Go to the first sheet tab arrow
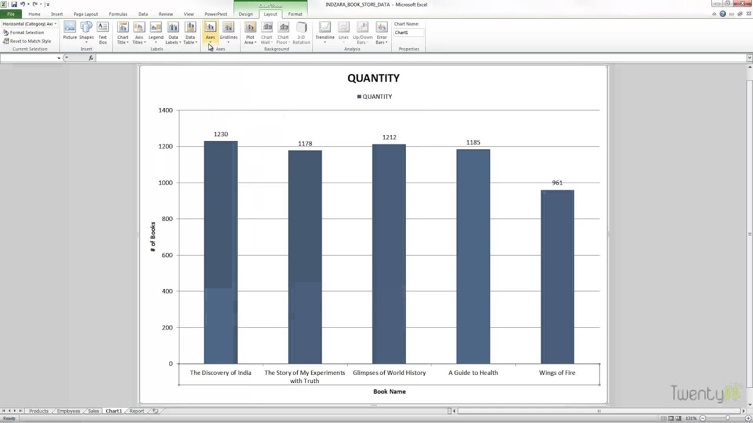753x423 pixels. pyautogui.click(x=4, y=411)
